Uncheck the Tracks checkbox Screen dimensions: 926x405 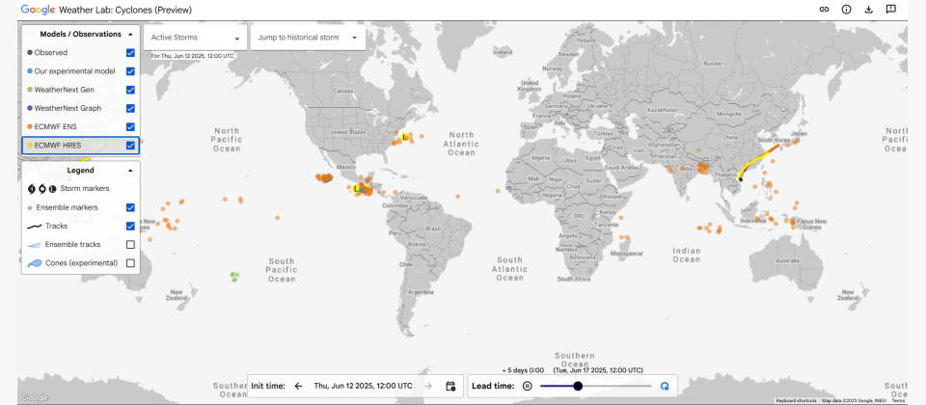point(130,226)
